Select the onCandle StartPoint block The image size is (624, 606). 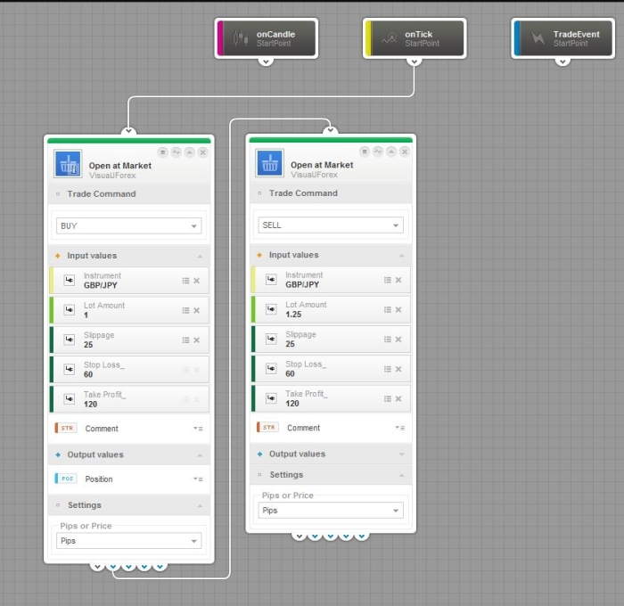(x=267, y=38)
